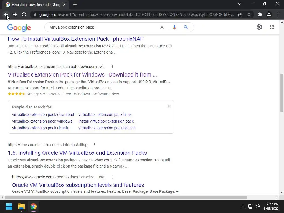Search virtualbox extension pack download
The height and width of the screenshot is (213, 284).
[43, 115]
